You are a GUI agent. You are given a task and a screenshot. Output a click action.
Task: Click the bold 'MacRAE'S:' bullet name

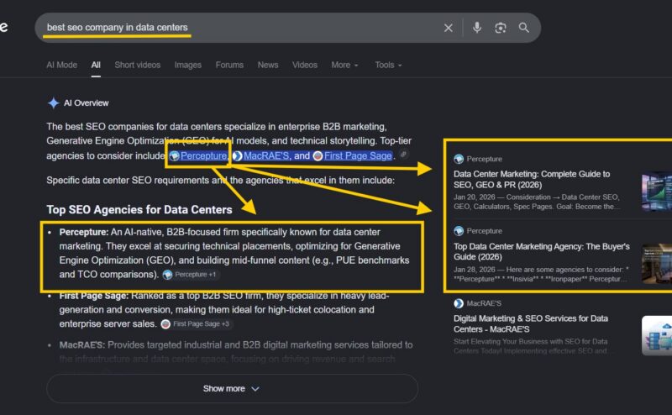81,345
